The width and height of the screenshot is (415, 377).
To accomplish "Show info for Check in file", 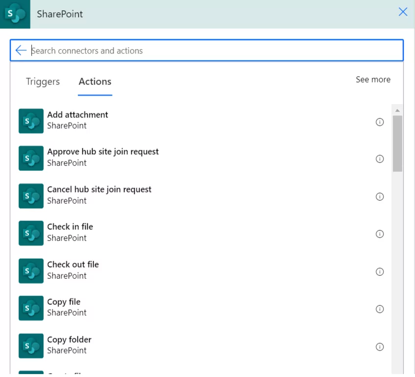I will coord(380,234).
